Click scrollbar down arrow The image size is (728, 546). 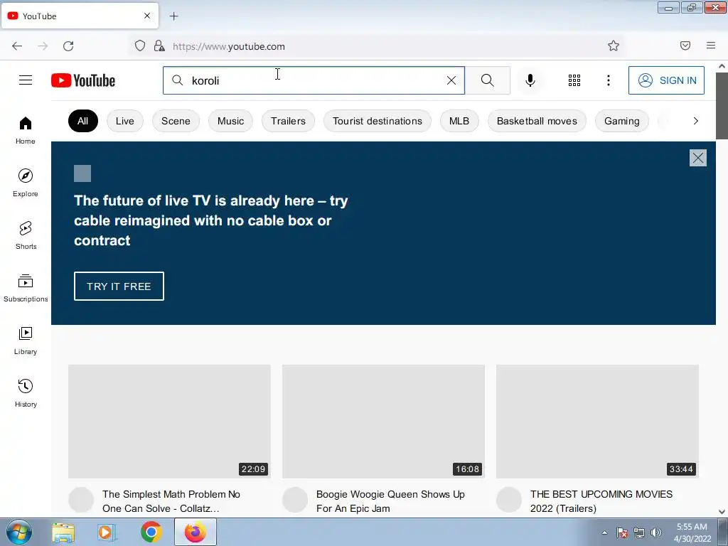722,512
